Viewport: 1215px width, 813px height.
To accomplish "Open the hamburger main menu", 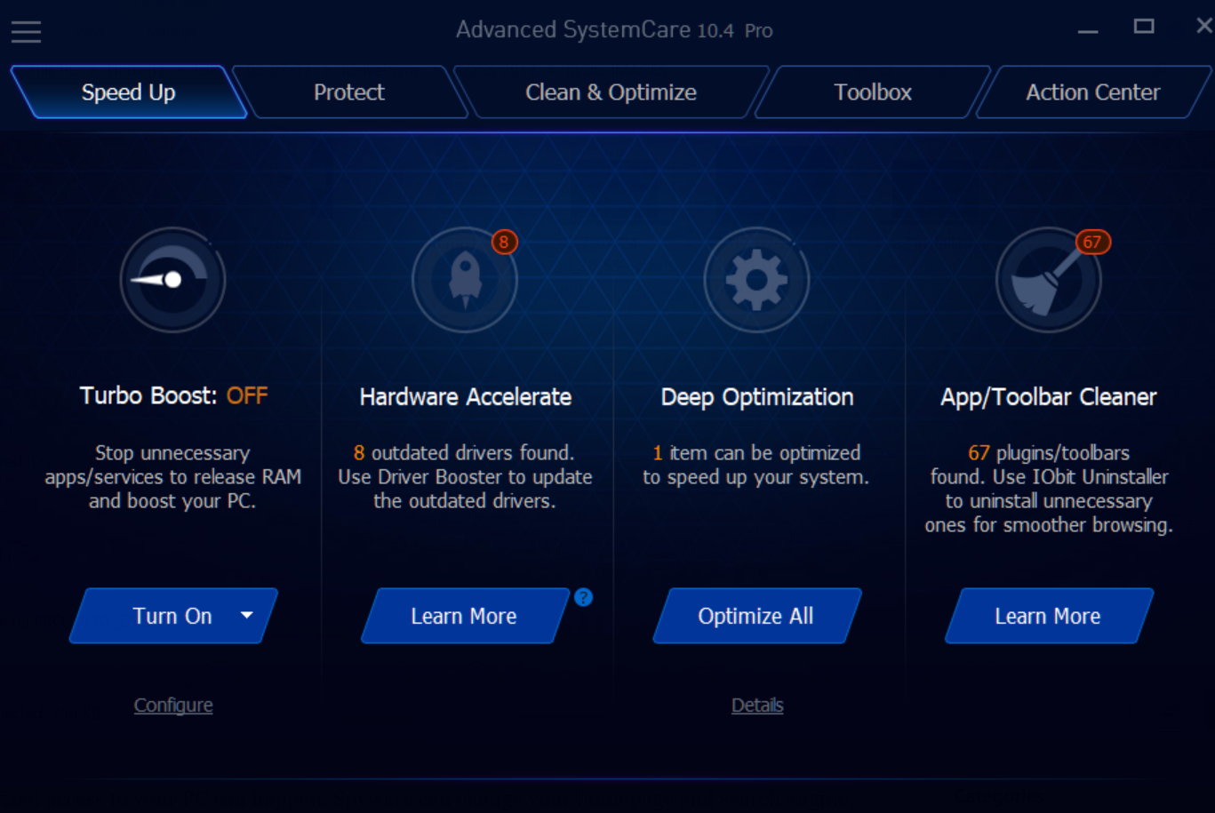I will 26,32.
